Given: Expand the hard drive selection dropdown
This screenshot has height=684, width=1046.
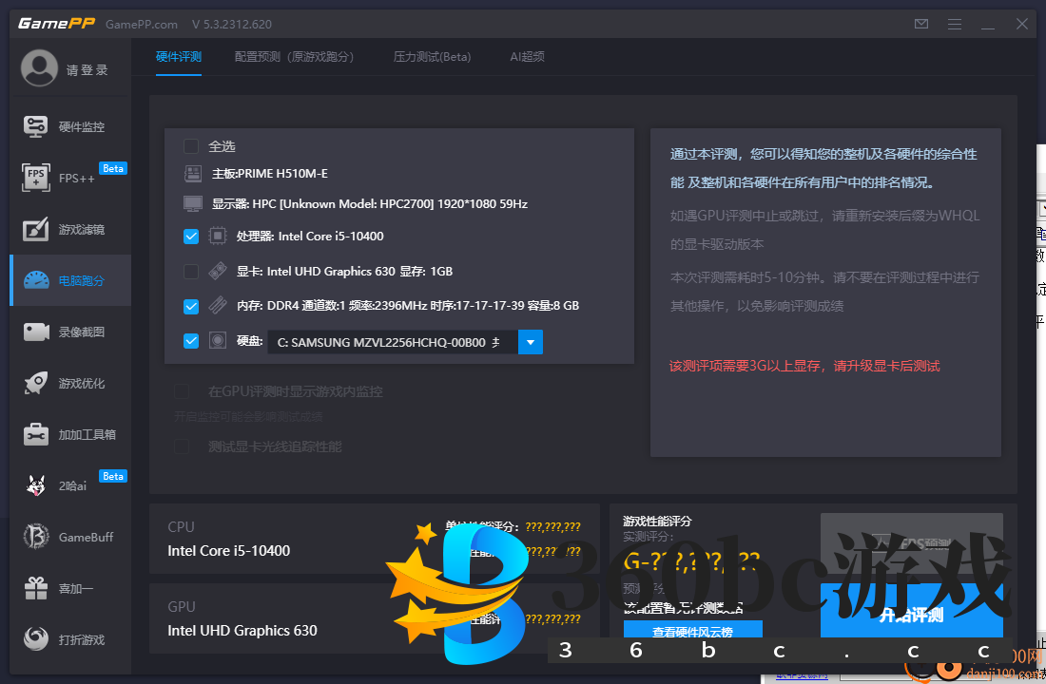Looking at the screenshot, I should (x=529, y=341).
